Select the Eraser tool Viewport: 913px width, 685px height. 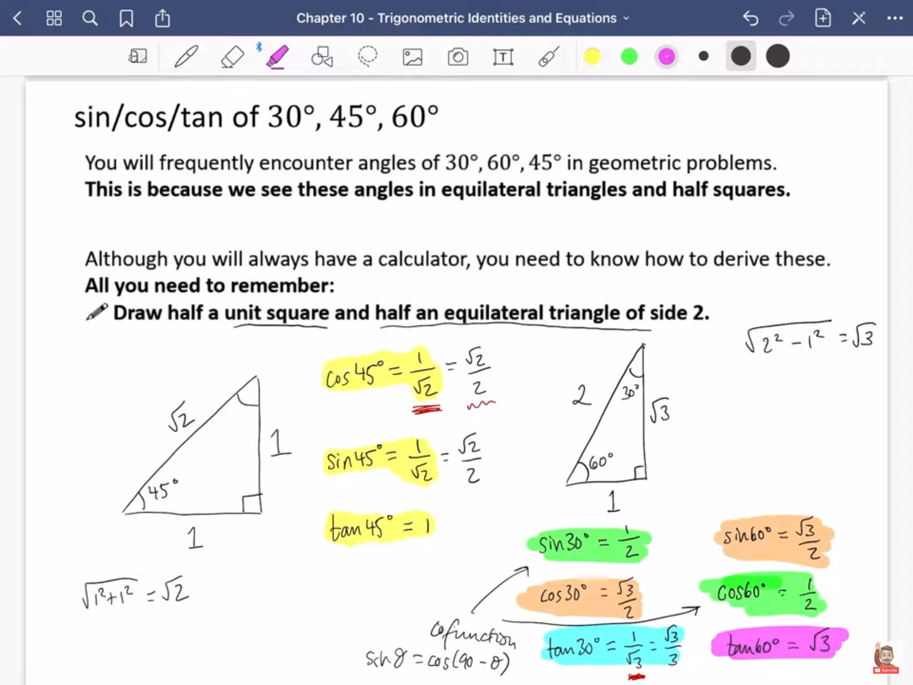click(x=232, y=56)
